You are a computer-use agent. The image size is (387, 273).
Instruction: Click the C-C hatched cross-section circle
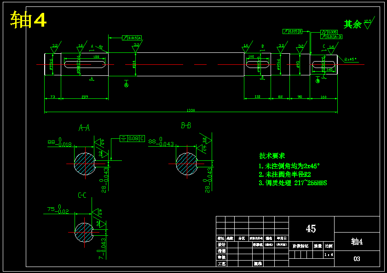84,232
